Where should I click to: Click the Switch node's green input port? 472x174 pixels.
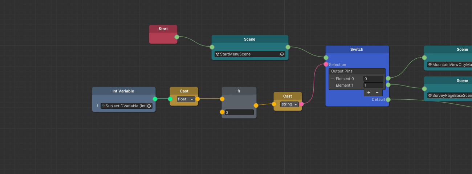click(x=326, y=58)
